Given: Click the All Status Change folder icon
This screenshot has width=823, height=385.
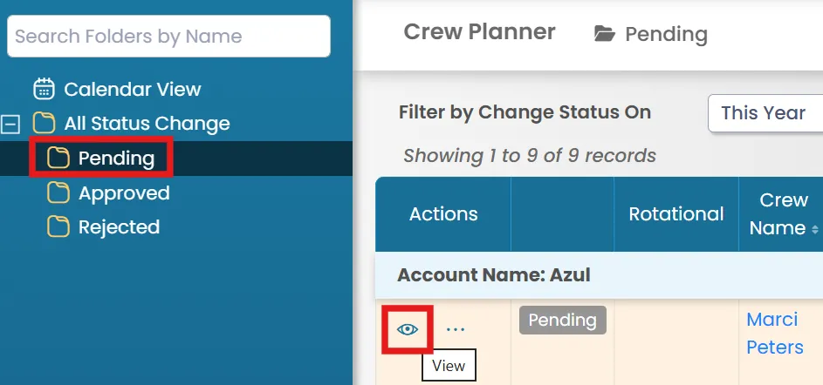Looking at the screenshot, I should tap(44, 124).
